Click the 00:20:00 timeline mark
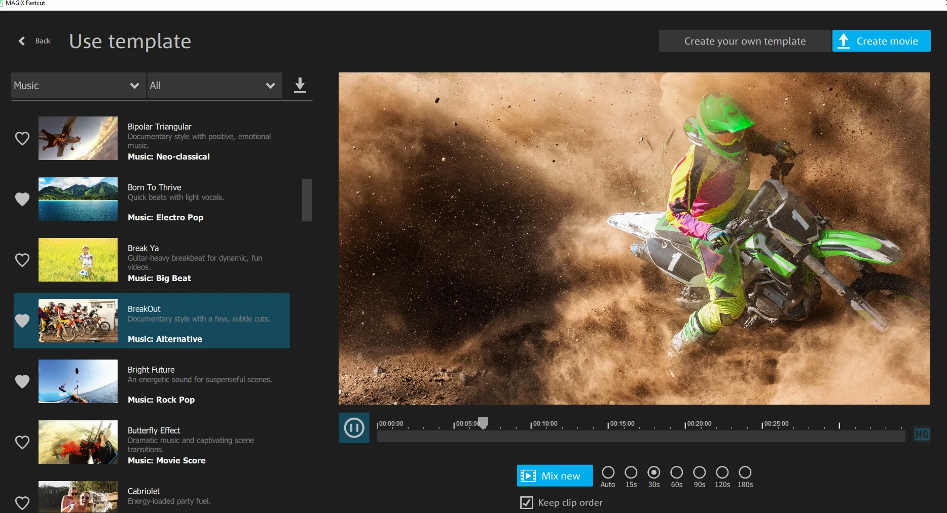Image resolution: width=947 pixels, height=513 pixels. pyautogui.click(x=699, y=424)
